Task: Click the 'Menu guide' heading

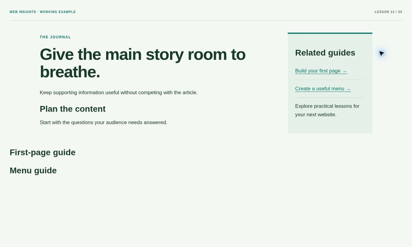Action: click(x=33, y=170)
